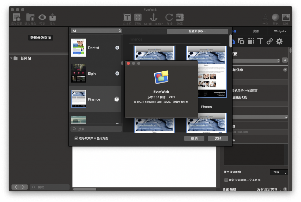The width and height of the screenshot is (301, 202).
Task: Click the 检查新模板... button
Action: point(197,31)
